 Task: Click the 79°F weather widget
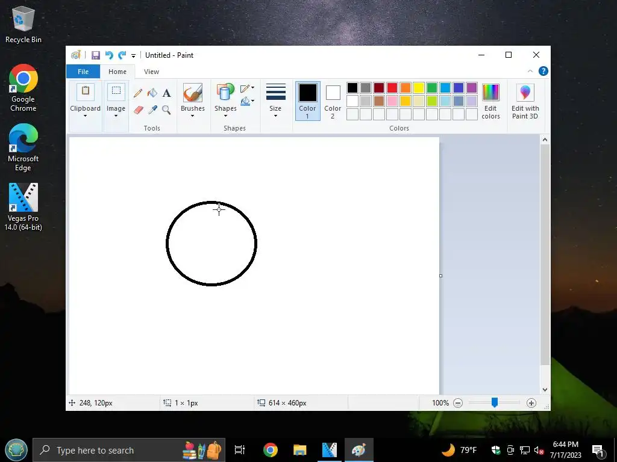pyautogui.click(x=459, y=450)
